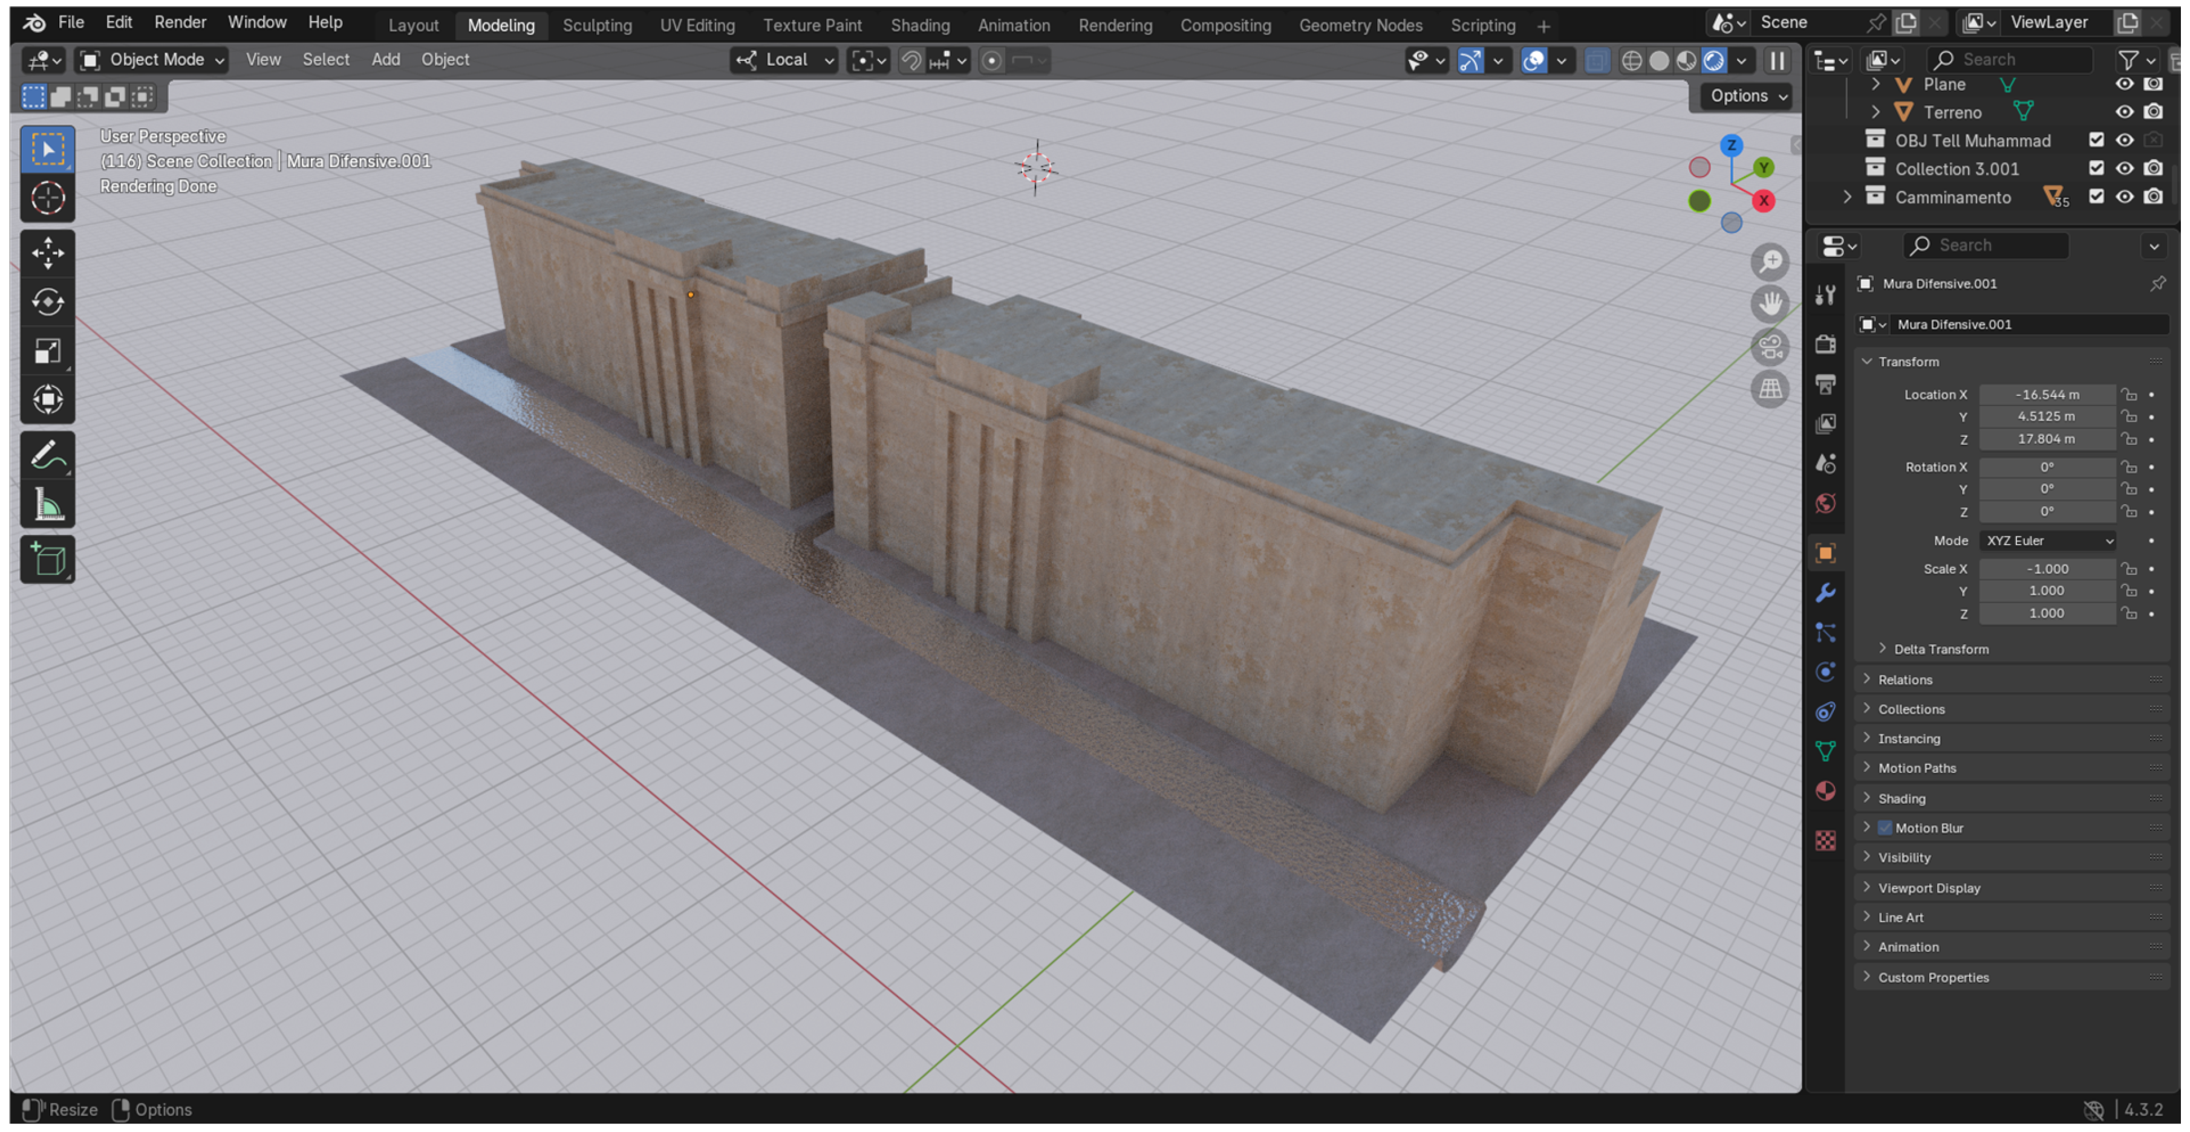Switch to wireframe viewport shading
The width and height of the screenshot is (2190, 1132).
pyautogui.click(x=1631, y=60)
